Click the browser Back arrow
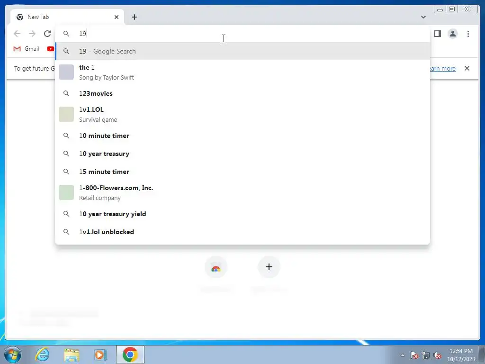Image resolution: width=485 pixels, height=364 pixels. coord(17,34)
